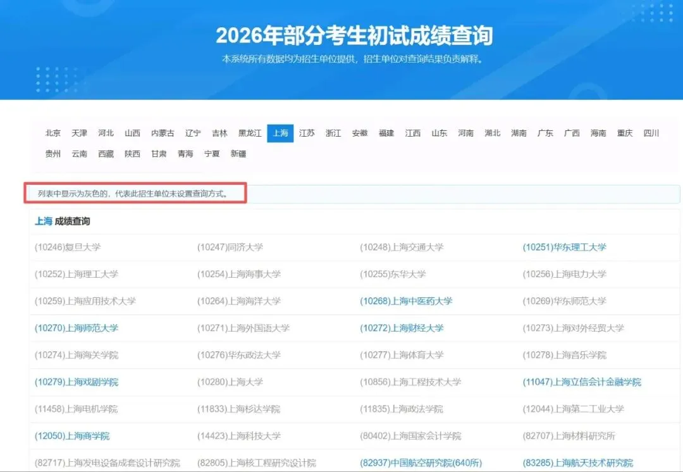Click the (10256)上海电力大学 entry
The width and height of the screenshot is (683, 472).
coord(565,274)
